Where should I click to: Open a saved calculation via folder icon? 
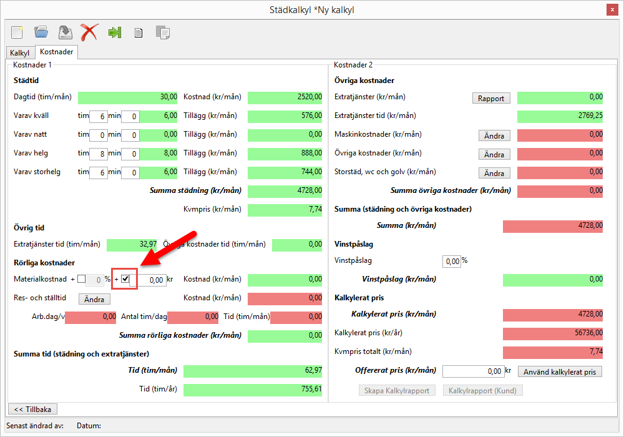pyautogui.click(x=41, y=32)
